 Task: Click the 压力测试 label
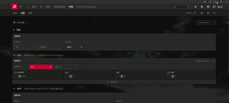pyautogui.click(x=188, y=13)
